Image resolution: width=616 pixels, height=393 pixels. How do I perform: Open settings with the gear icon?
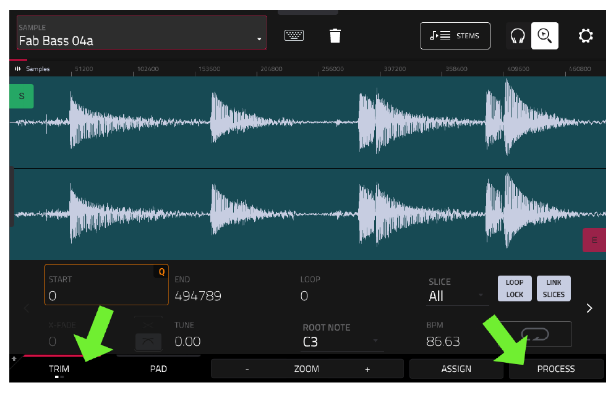pos(586,36)
